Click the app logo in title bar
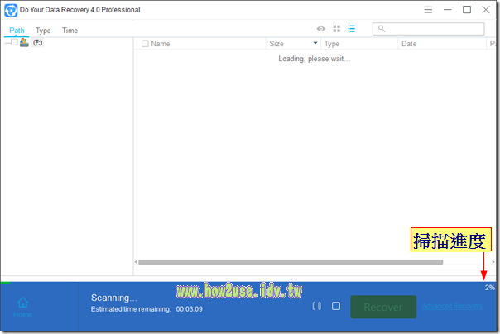 click(x=11, y=10)
